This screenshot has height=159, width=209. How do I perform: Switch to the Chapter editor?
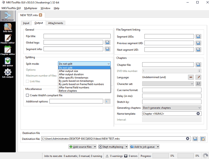coord(8,50)
